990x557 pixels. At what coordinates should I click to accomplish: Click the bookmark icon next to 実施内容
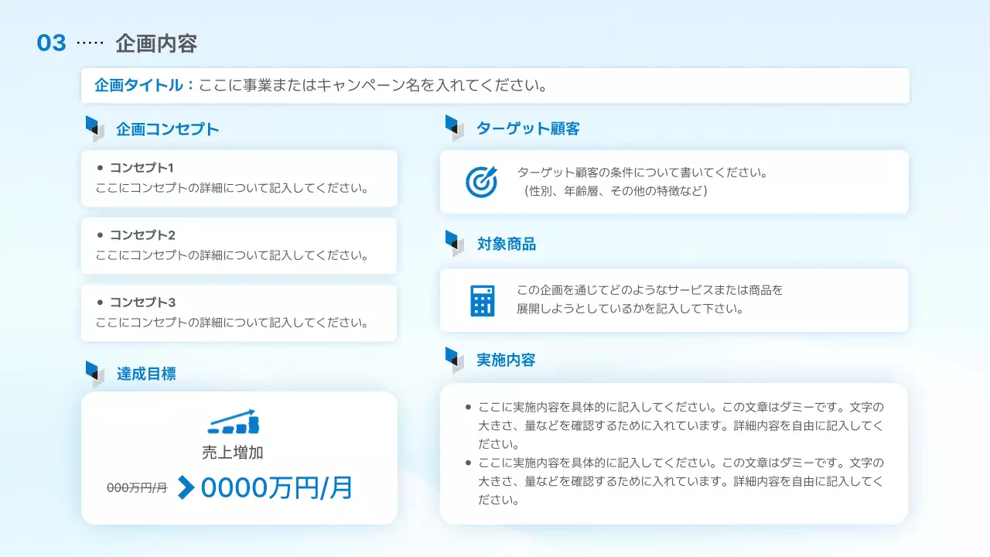[x=453, y=359]
